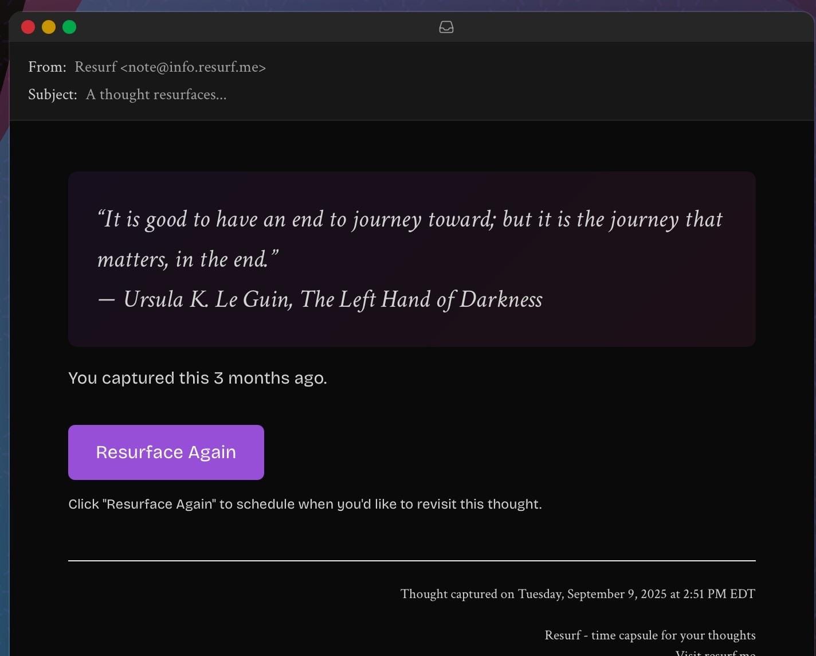
Task: Minimize the window using yellow button
Action: [49, 27]
